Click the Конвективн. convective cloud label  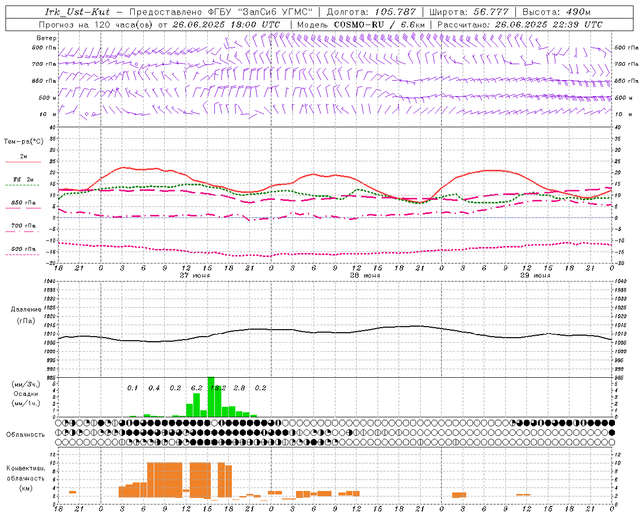point(26,468)
